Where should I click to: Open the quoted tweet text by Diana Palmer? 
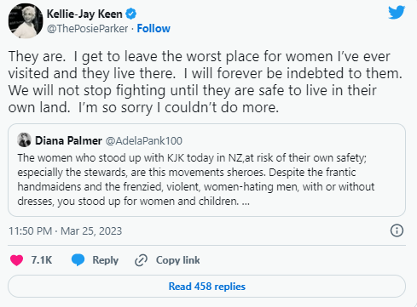tap(196, 179)
